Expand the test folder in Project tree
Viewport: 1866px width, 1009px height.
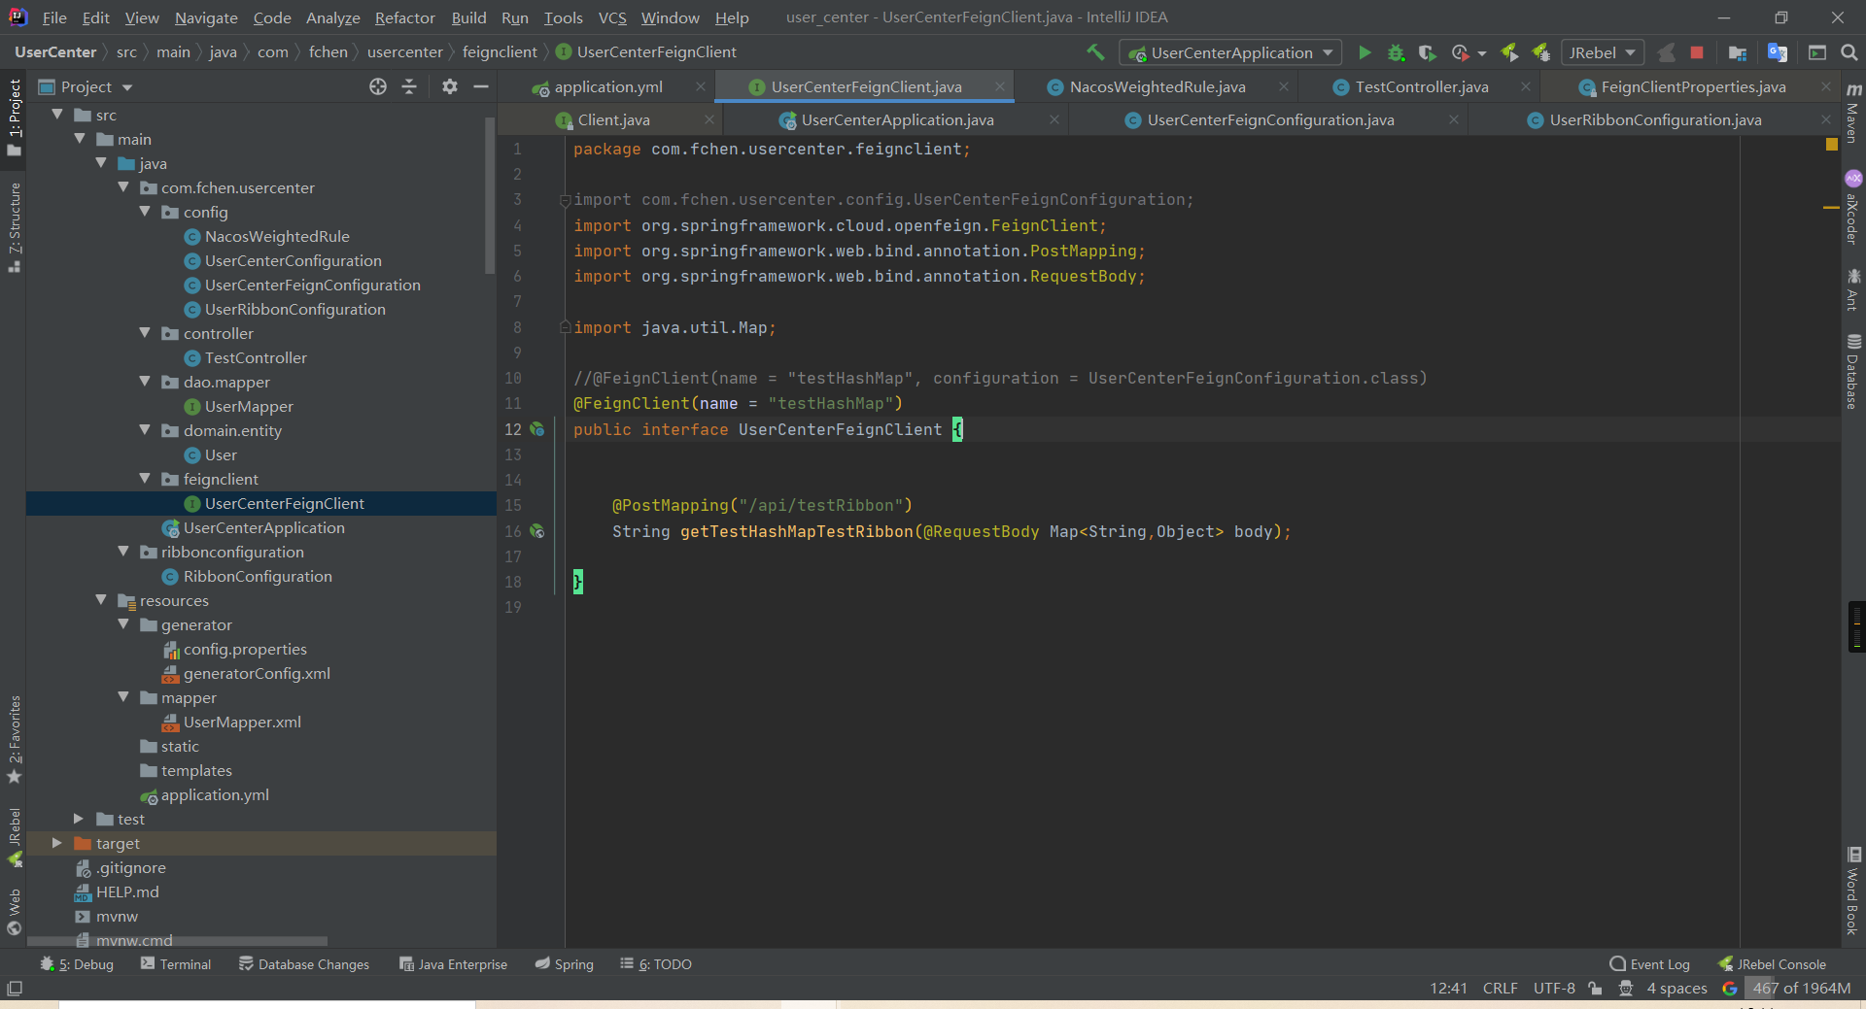(x=79, y=819)
